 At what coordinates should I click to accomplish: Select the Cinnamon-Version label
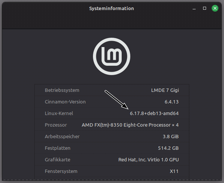[x=65, y=102]
